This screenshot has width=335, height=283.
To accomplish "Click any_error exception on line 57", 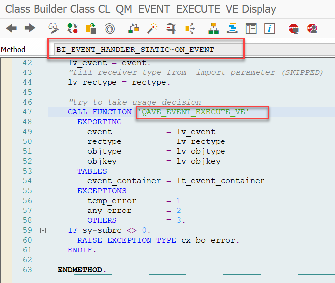I will click(x=110, y=211).
